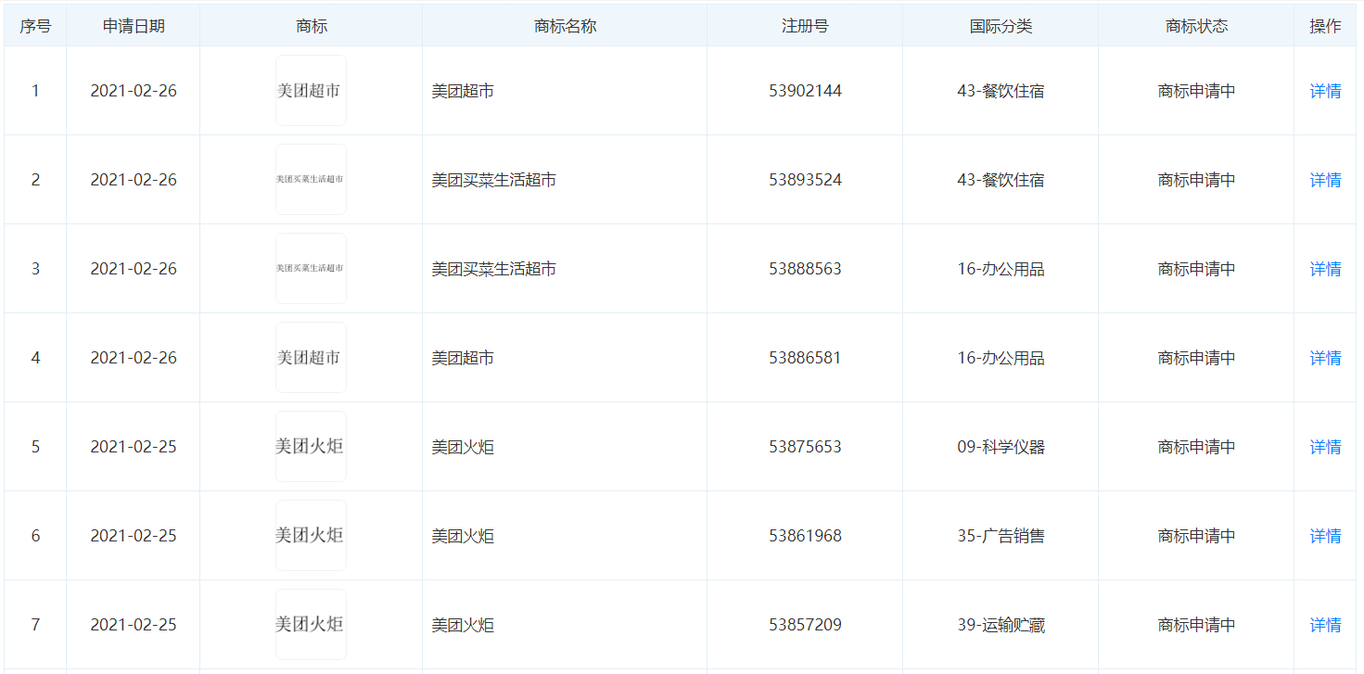Click the 39-运输贮藏 category cell

click(1001, 625)
